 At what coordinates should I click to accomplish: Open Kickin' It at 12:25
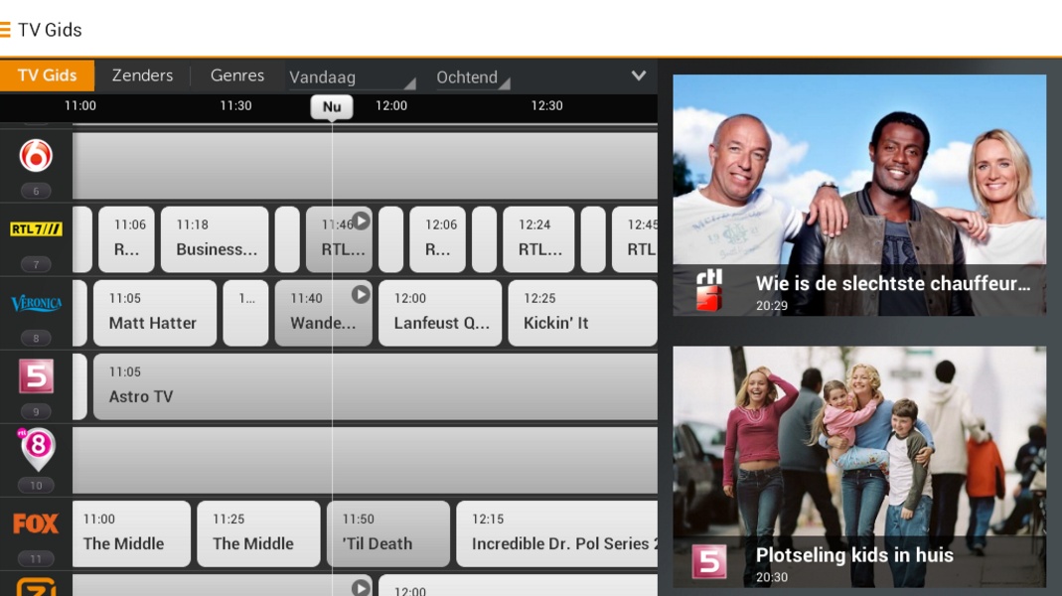coord(582,313)
